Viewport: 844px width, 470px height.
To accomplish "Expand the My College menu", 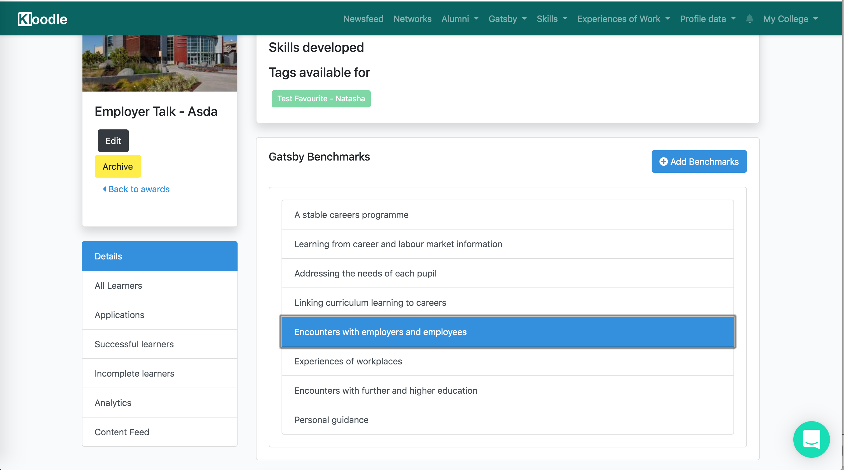I will pyautogui.click(x=790, y=19).
